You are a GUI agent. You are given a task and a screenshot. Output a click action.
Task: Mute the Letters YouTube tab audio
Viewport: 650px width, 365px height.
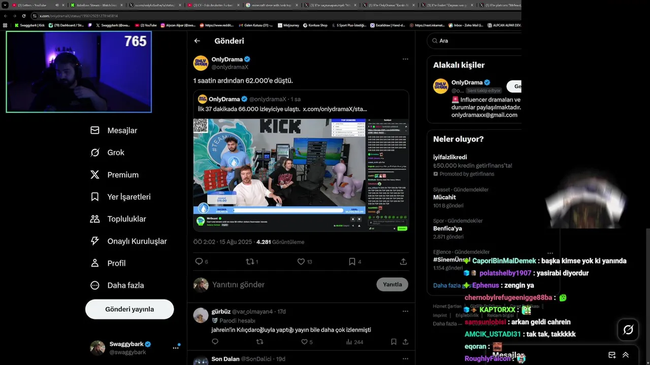pyautogui.click(x=57, y=5)
